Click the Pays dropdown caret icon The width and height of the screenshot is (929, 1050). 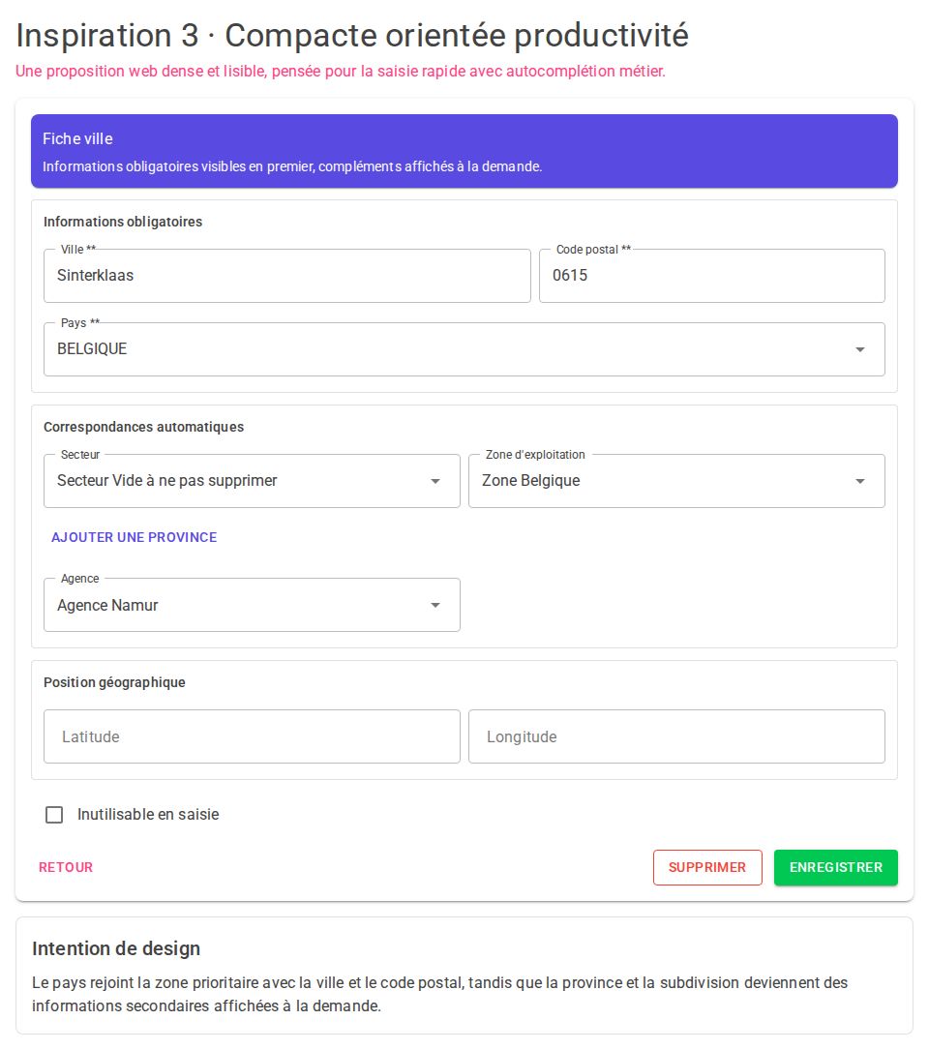point(859,349)
